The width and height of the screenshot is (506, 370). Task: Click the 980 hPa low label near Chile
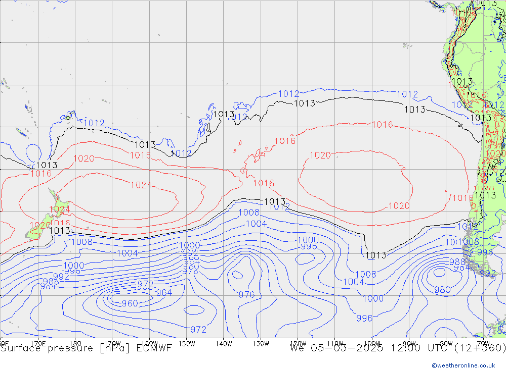[442, 290]
